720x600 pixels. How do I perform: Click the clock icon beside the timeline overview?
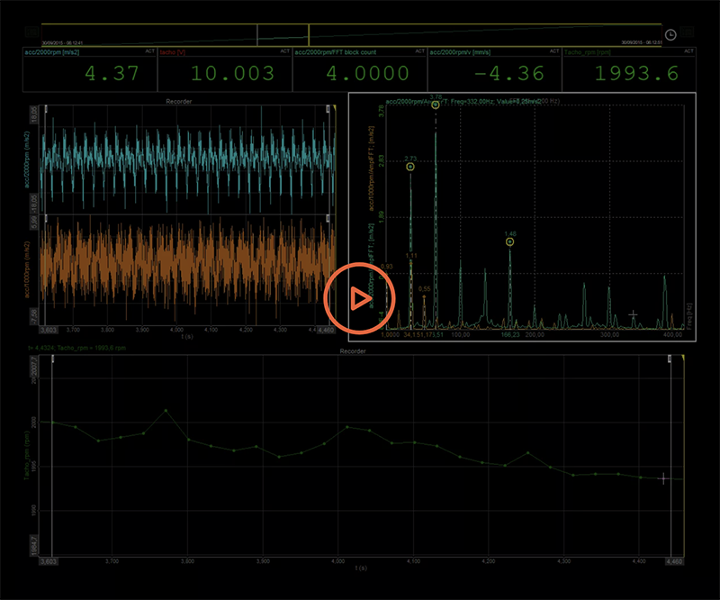[670, 34]
